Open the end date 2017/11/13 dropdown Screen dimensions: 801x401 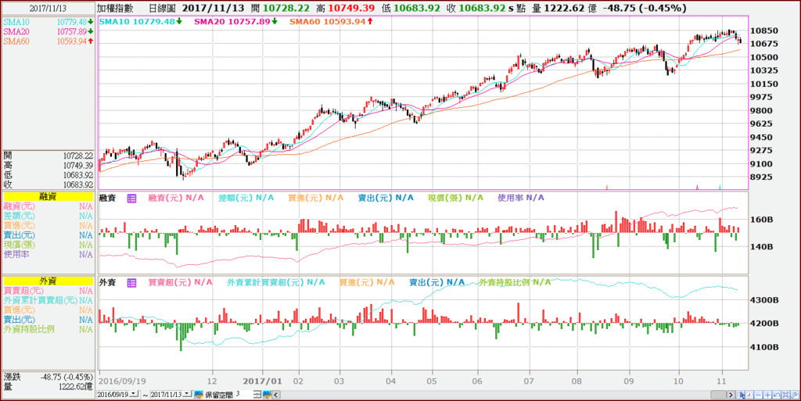coord(186,395)
